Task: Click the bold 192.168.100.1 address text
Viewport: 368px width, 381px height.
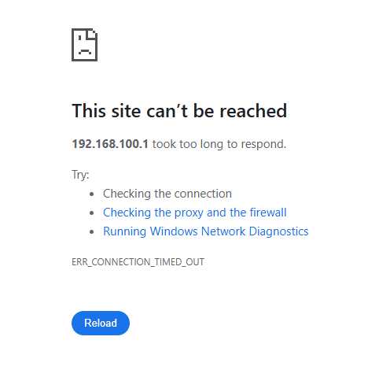Action: point(110,144)
